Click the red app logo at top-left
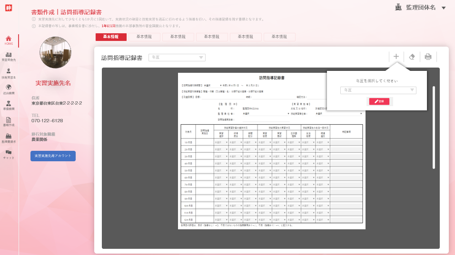The image size is (455, 255). (9, 8)
